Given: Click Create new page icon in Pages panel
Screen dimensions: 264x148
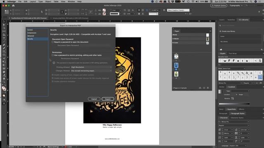Looking at the screenshot, I should click(x=204, y=88).
